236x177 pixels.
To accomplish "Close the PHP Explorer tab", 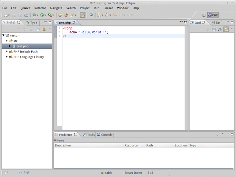I will 18,23.
